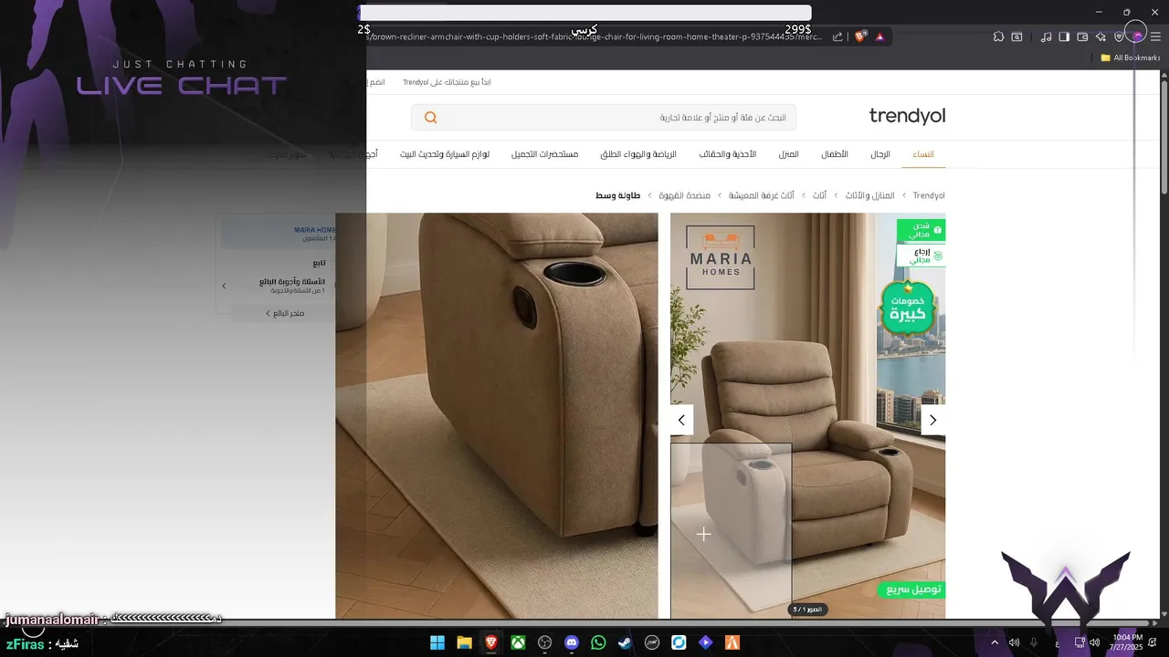The height and width of the screenshot is (657, 1169).
Task: Click the Maria Homes logo on image
Action: point(721,257)
